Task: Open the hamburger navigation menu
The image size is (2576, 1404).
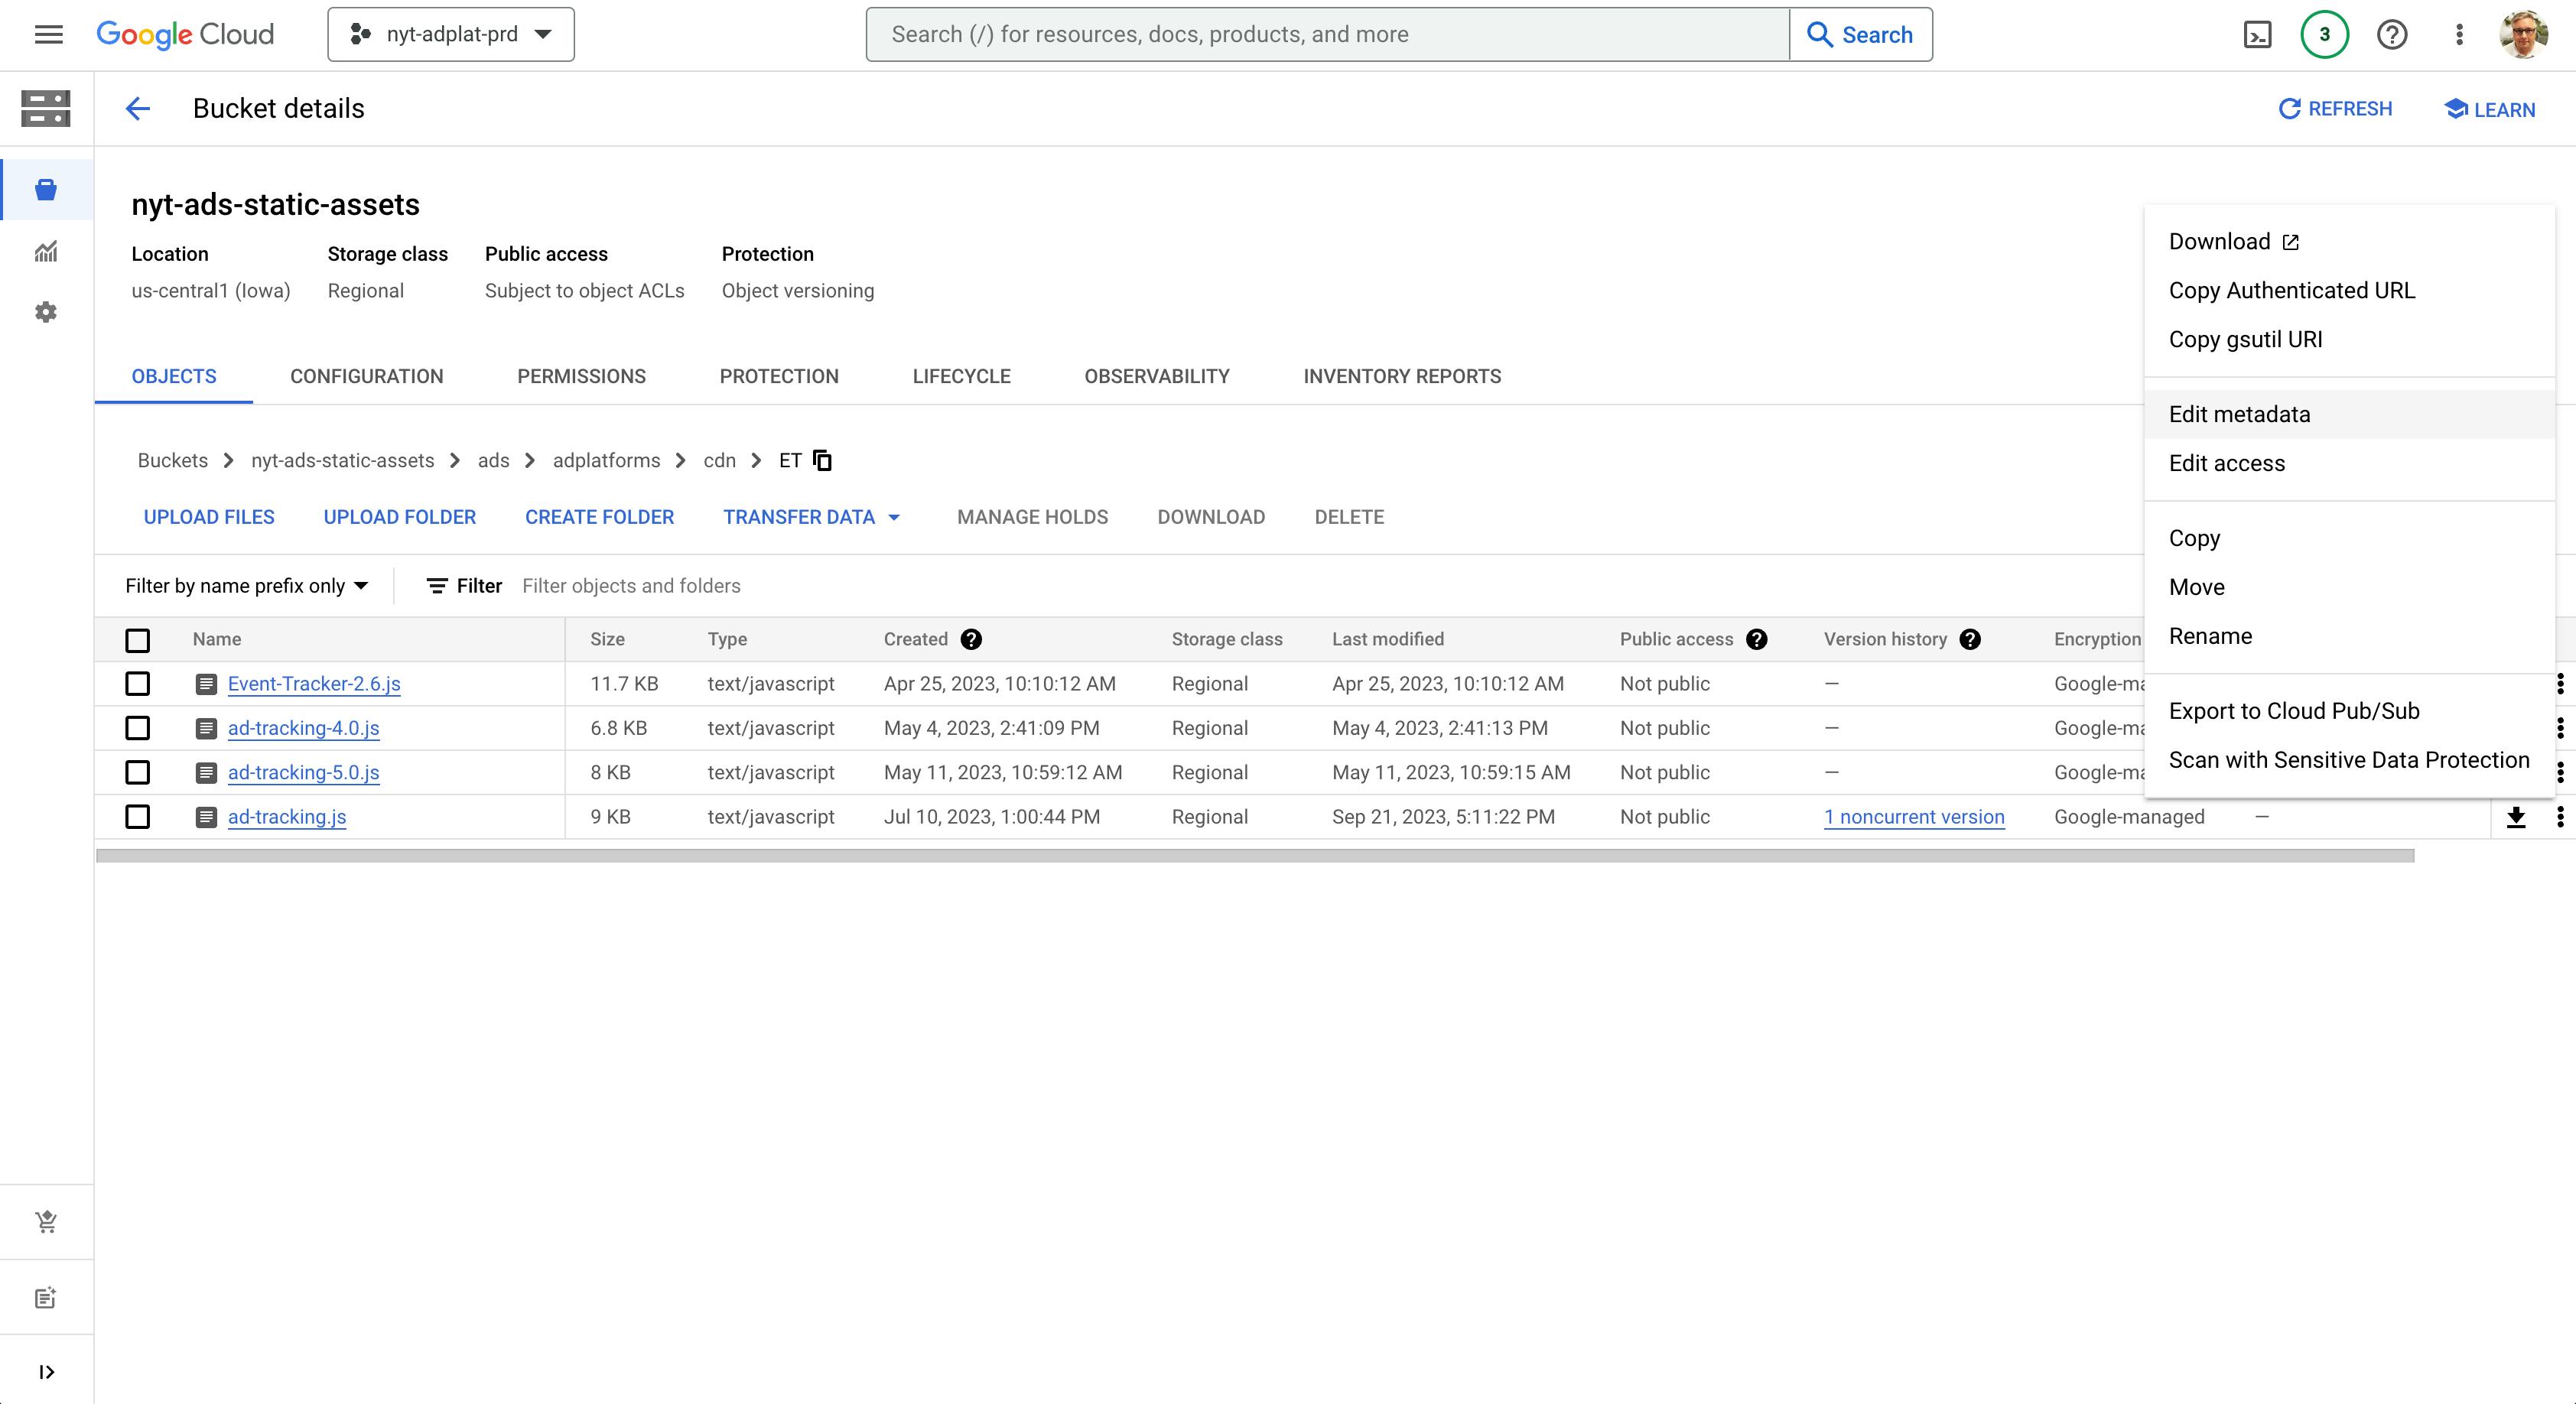Action: click(48, 35)
